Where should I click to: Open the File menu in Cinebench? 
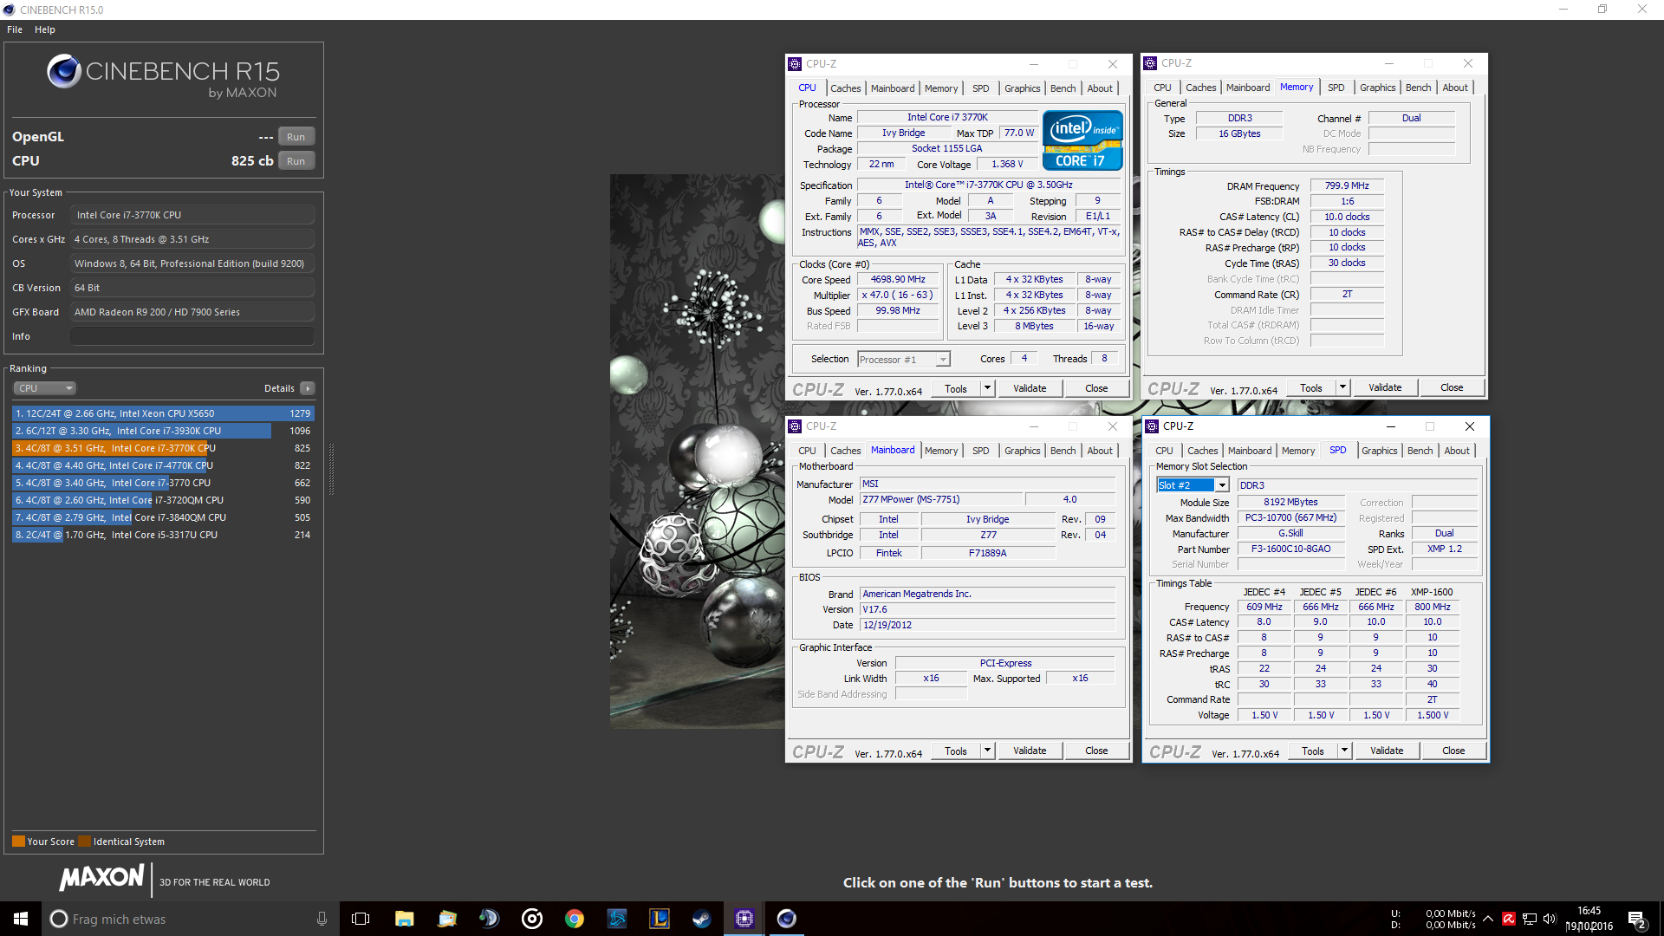coord(15,29)
